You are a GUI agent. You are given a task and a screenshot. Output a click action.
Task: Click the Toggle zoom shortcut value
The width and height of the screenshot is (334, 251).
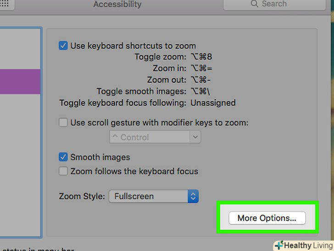point(201,57)
